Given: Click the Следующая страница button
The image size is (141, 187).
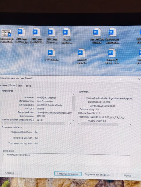Looking at the screenshot, I should click(68, 174).
